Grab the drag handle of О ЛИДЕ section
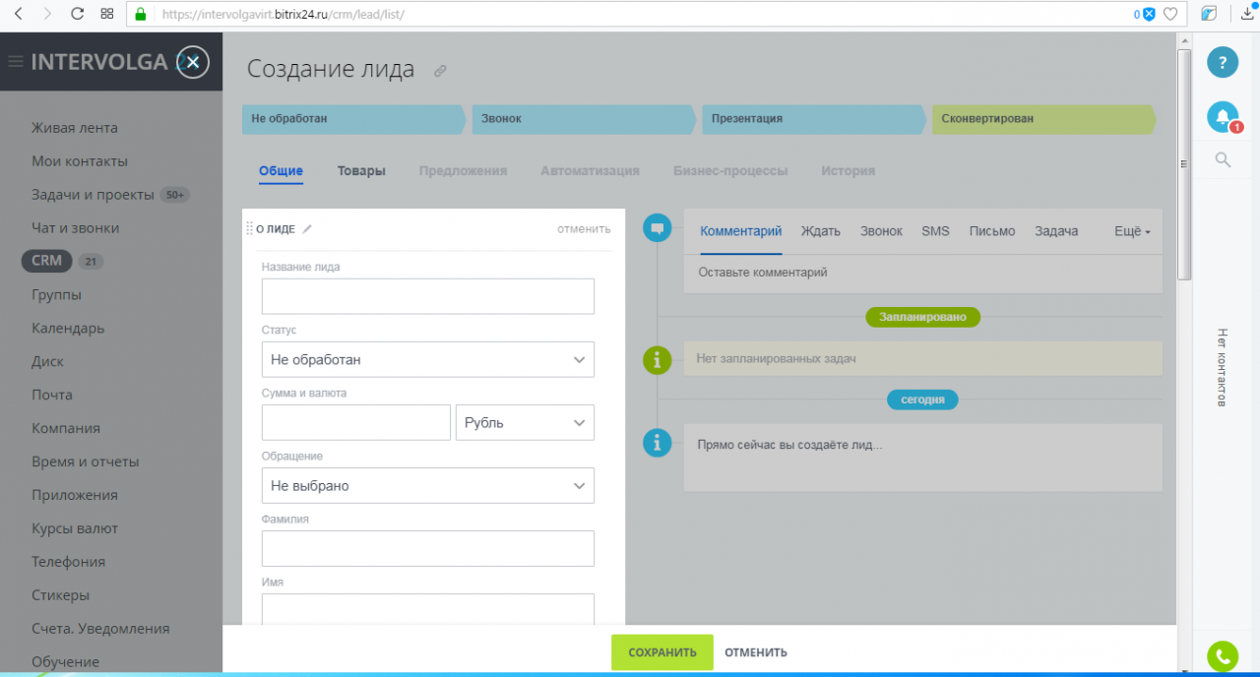 pyautogui.click(x=249, y=228)
